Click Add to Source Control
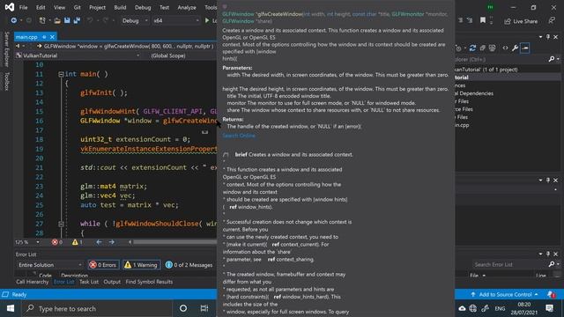Screen dimensions: 564x317 click(505, 295)
